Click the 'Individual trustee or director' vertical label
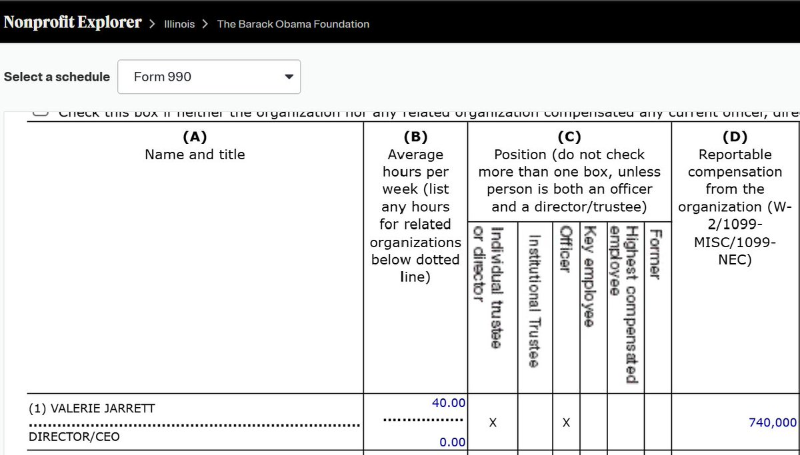The image size is (800, 455). pyautogui.click(x=489, y=287)
